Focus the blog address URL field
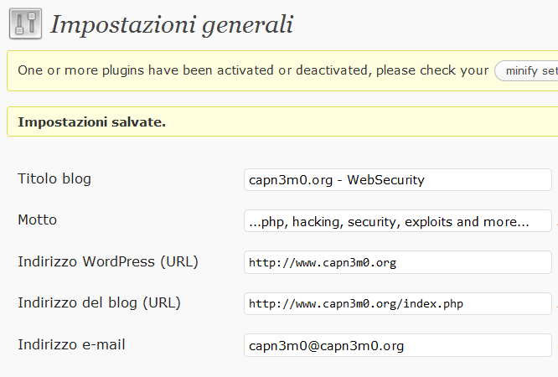Screen dimensions: 558x377 click(397, 303)
